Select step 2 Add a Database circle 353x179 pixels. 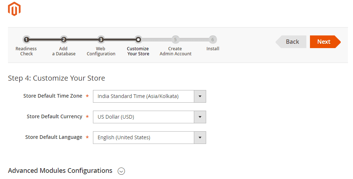point(64,40)
